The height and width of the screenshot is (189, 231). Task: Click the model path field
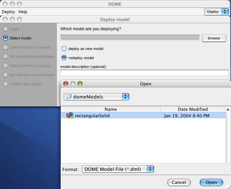(130, 38)
